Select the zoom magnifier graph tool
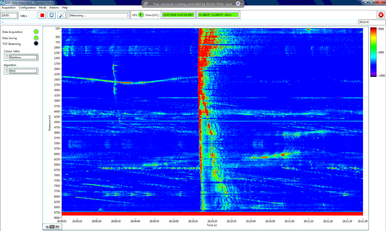Viewport: 386px width, 231px height. pyautogui.click(x=52, y=227)
